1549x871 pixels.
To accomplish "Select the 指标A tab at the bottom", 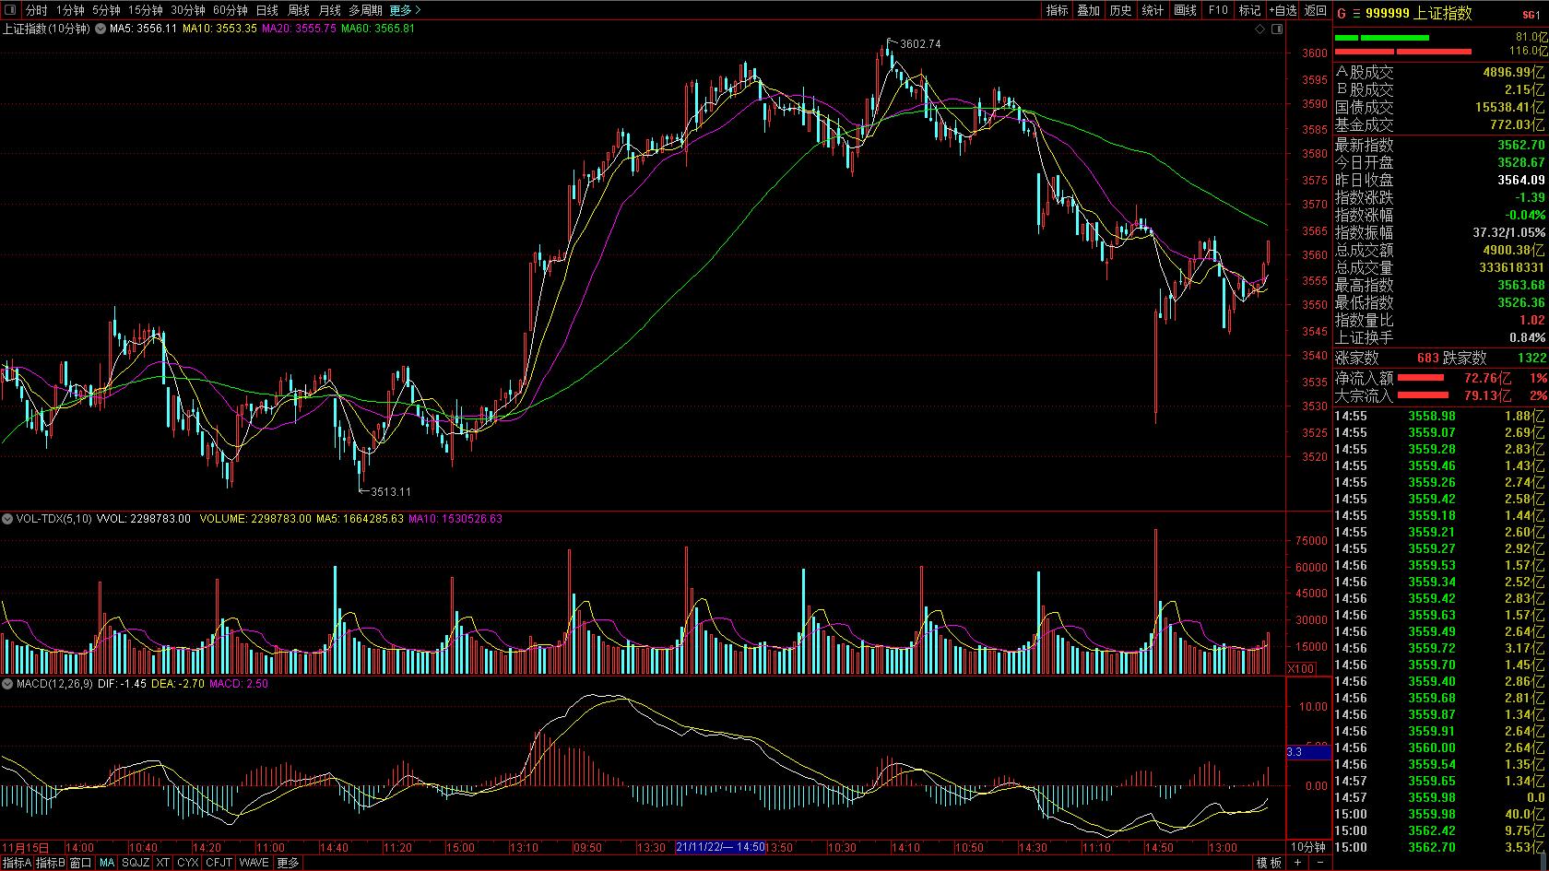I will click(x=17, y=863).
